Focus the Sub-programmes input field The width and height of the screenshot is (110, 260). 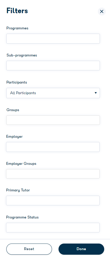tap(53, 66)
